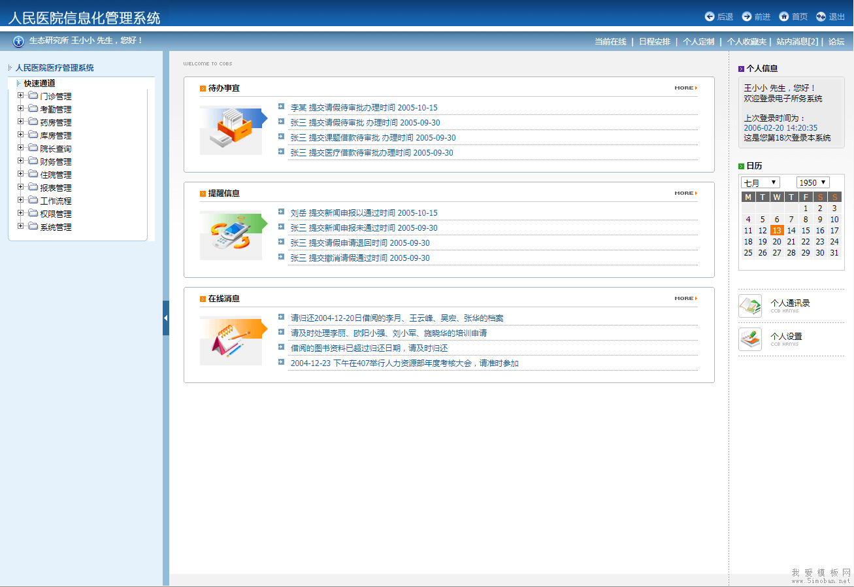Open 站内消息[2] in the top menu
This screenshot has width=854, height=587.
coord(797,41)
